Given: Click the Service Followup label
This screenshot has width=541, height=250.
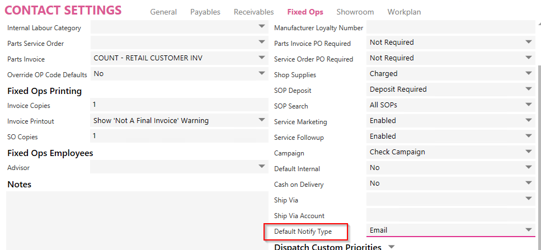Looking at the screenshot, I should click(299, 138).
